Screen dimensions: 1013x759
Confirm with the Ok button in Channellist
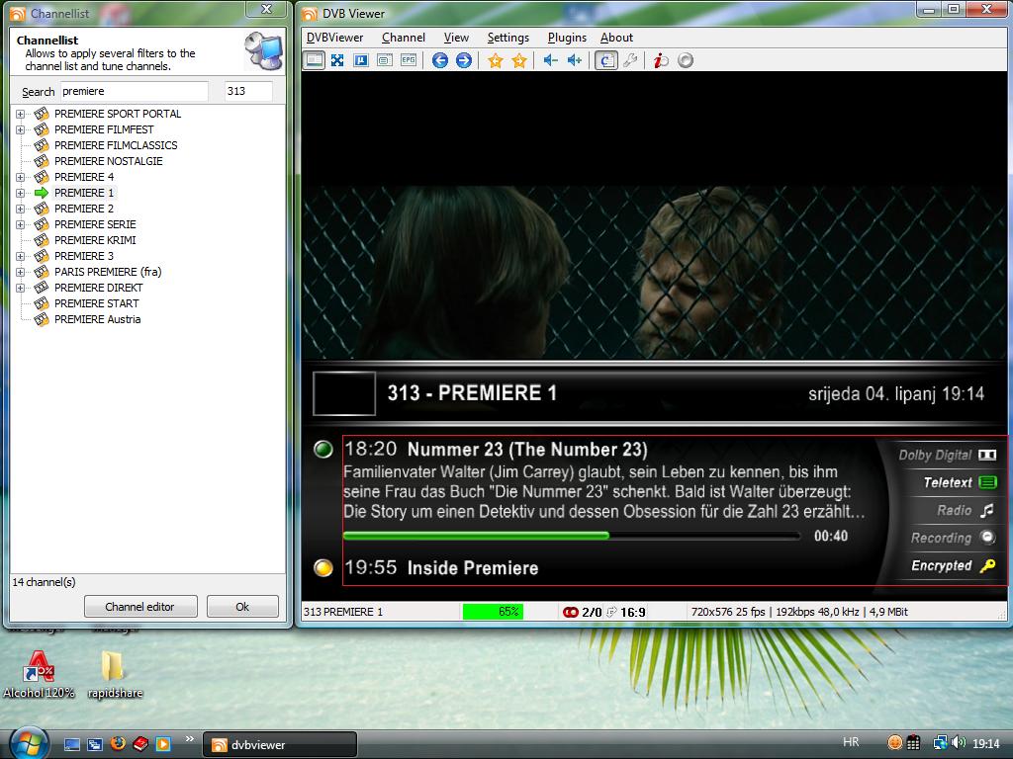tap(242, 607)
